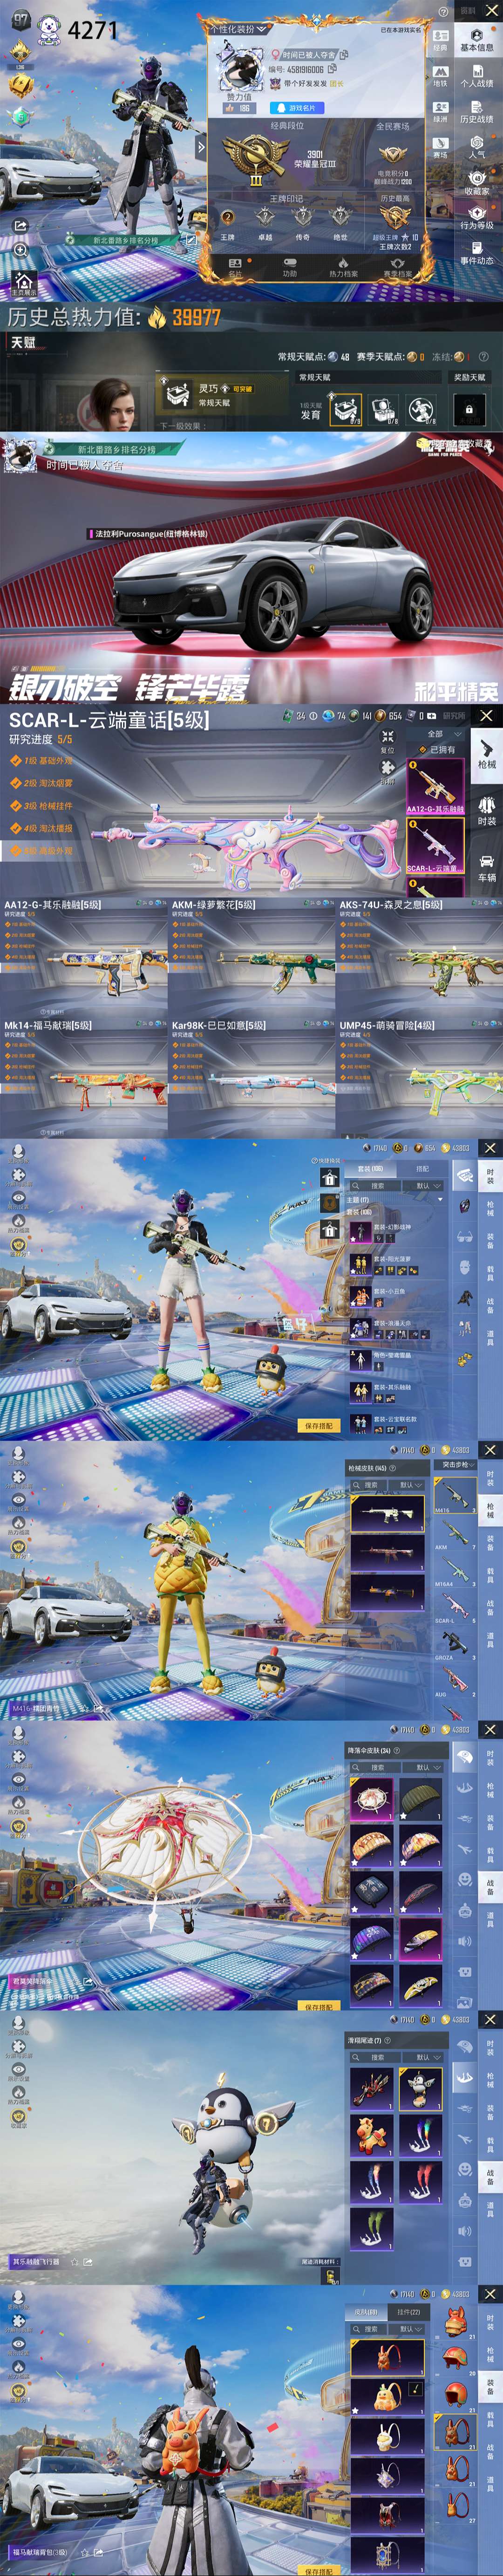Open the 事件动态 section

tap(476, 254)
